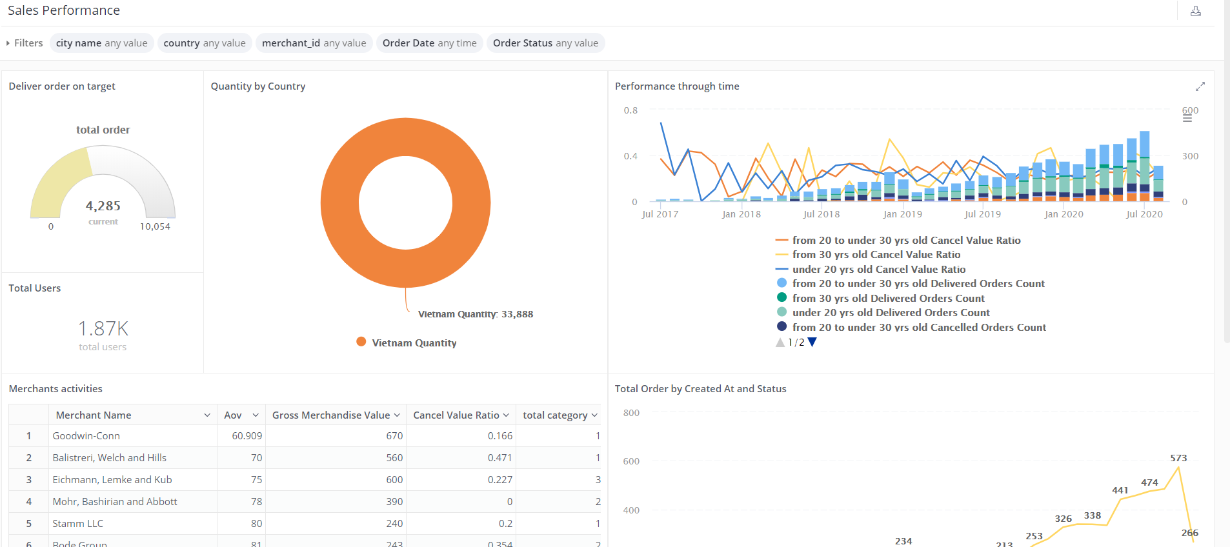Screen dimensions: 1230x547
Task: Select the Stamm LLC merchant cell
Action: pyautogui.click(x=133, y=524)
